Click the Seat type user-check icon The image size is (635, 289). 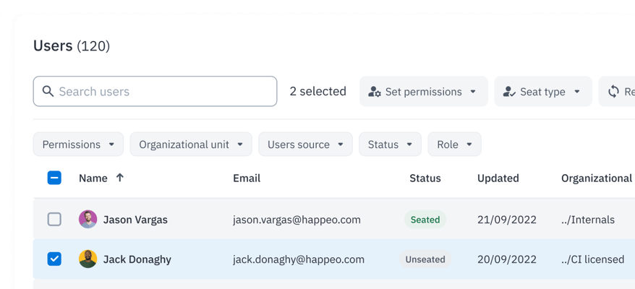pos(509,92)
